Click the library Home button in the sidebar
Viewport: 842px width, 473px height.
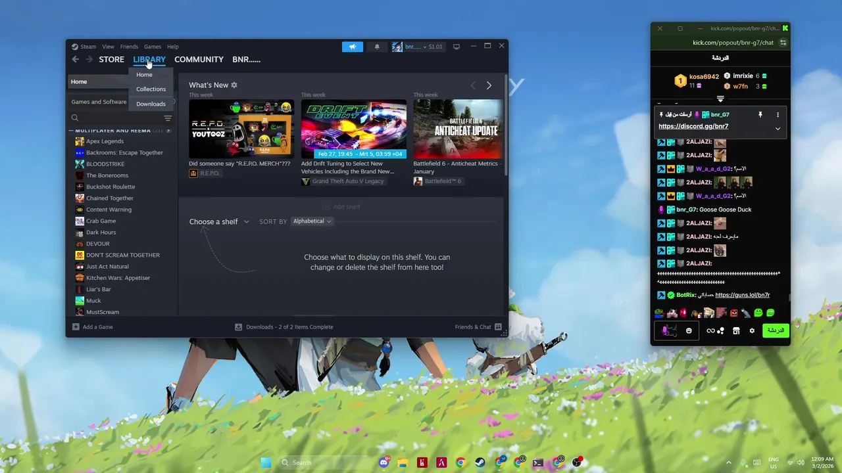click(x=99, y=81)
